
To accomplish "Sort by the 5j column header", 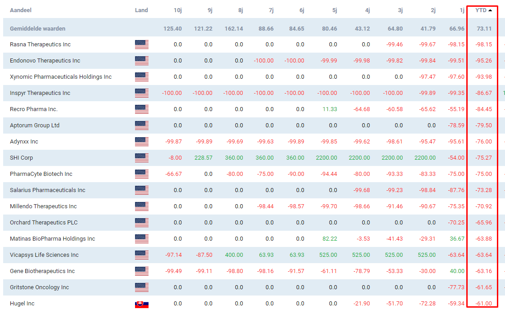I will pos(334,10).
